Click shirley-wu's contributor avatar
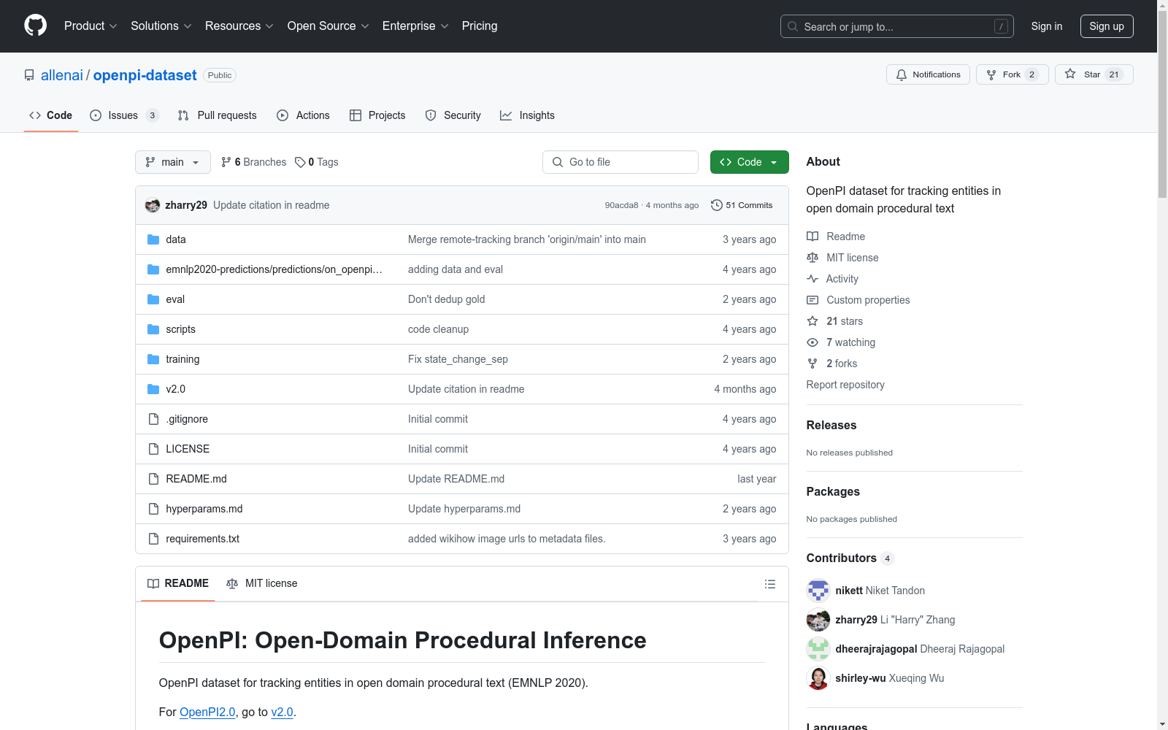This screenshot has width=1168, height=730. (x=818, y=678)
